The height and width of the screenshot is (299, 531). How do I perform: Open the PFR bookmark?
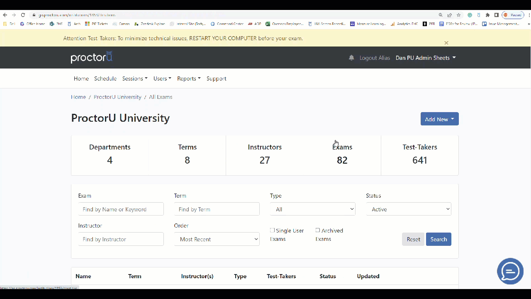[x=429, y=24]
